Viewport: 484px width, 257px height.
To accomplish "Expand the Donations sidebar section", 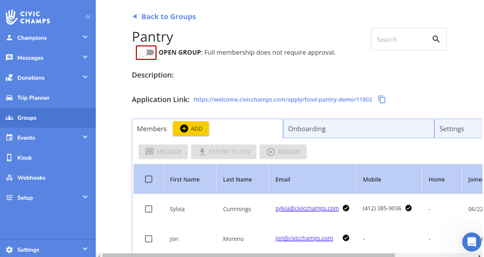I will [85, 77].
